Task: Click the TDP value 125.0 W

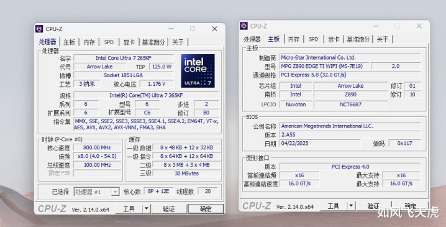Action: pyautogui.click(x=162, y=67)
